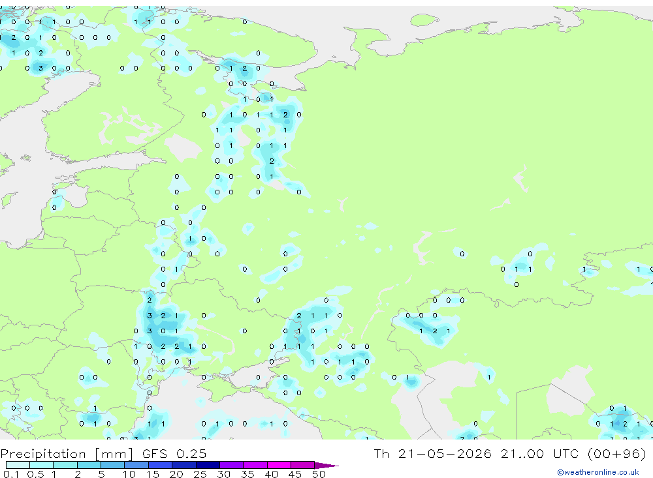Select the Th 21-05-2026 date text
Image resolution: width=653 pixels, height=478 pixels.
(x=433, y=453)
